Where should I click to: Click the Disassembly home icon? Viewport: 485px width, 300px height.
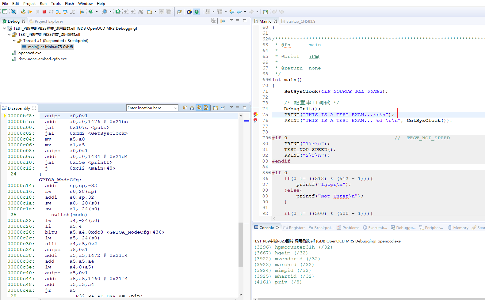(192, 108)
